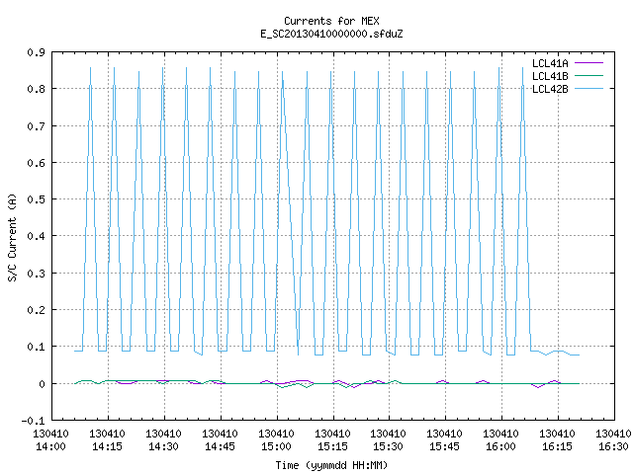Click the y-axis tick value 0.4

(x=36, y=236)
